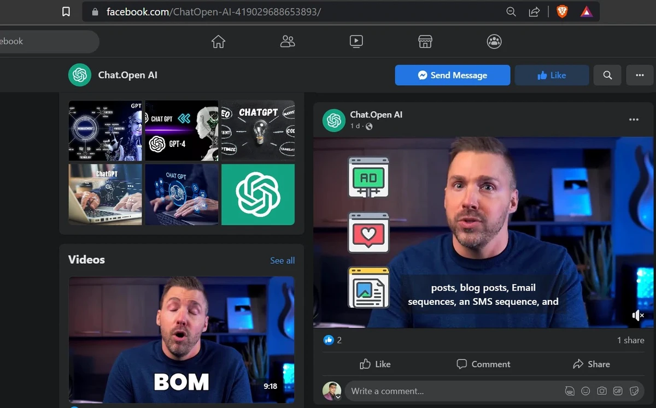Screen dimensions: 656x408
Task: Click the Facebook Home icon
Action: coord(218,42)
